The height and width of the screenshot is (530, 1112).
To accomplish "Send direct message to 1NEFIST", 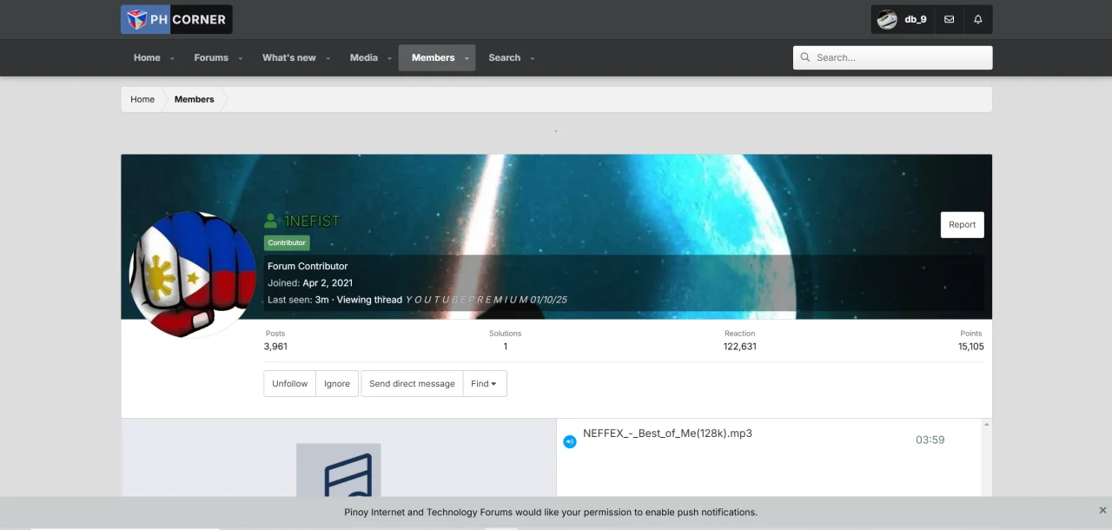I will 412,383.
